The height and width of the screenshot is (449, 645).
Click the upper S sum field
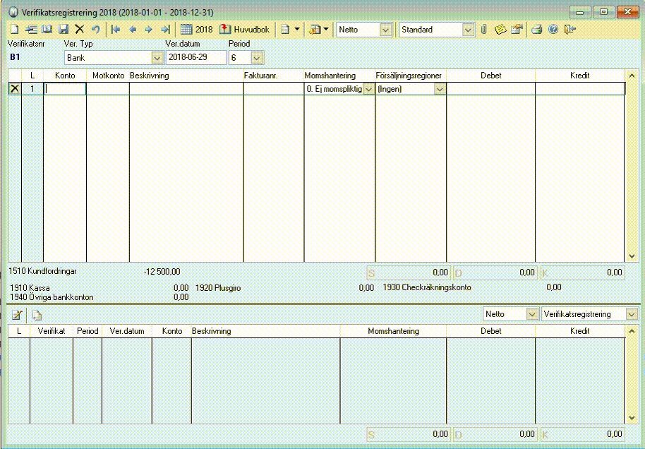click(x=409, y=273)
